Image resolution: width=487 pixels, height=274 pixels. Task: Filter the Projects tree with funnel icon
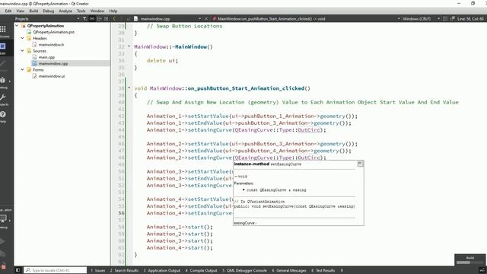click(x=84, y=18)
